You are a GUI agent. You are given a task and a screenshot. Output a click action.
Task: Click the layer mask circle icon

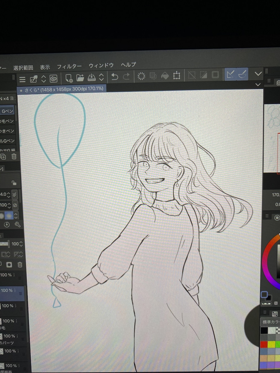[9, 264]
